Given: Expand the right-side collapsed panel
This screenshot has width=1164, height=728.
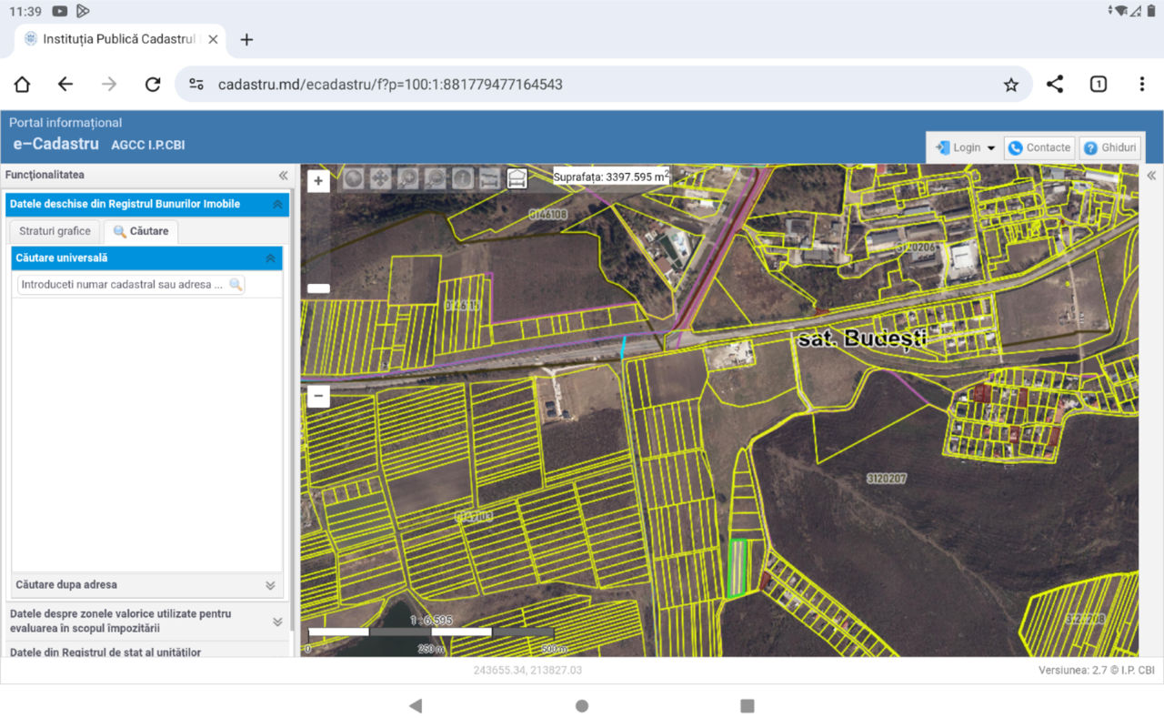Looking at the screenshot, I should 1151,175.
